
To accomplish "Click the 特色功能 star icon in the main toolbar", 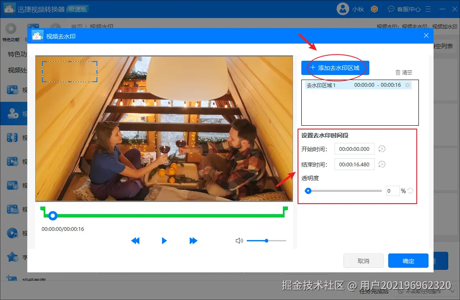I will tap(11, 28).
